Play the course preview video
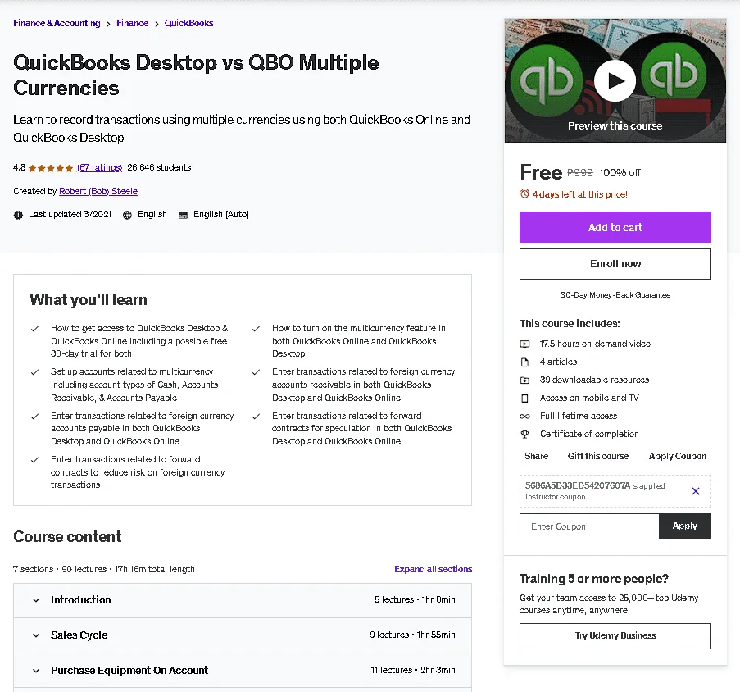This screenshot has height=692, width=740. tap(615, 80)
